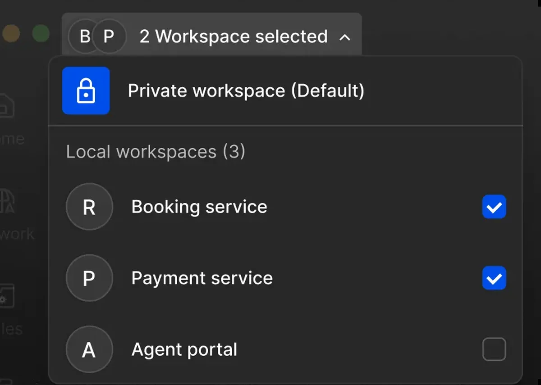The image size is (541, 385).
Task: Click the P avatar in the workspace selector header
Action: [109, 36]
